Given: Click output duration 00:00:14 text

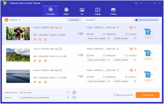Looking at the screenshot, I should pyautogui.click(x=133, y=56).
